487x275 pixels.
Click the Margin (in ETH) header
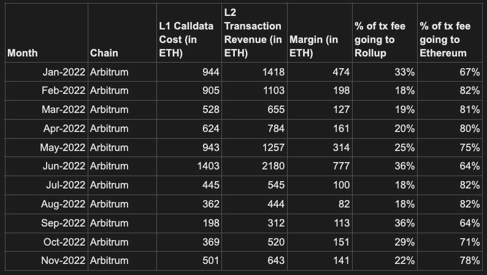point(313,47)
